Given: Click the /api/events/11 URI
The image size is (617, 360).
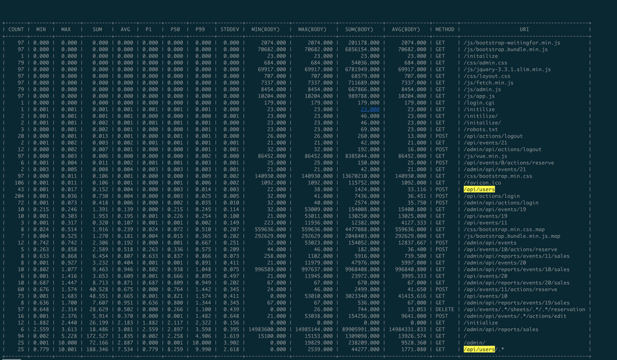Looking at the screenshot, I should 485,223.
